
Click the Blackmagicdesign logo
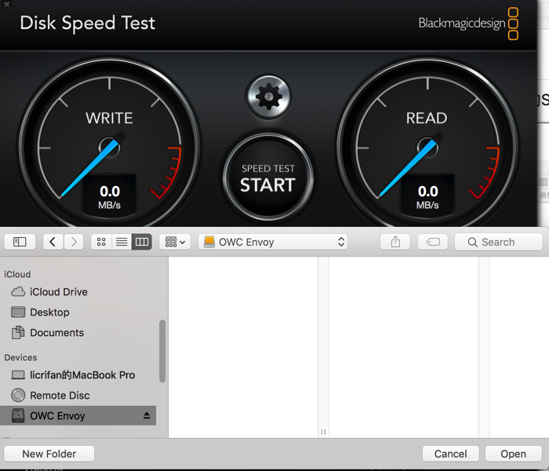point(468,24)
